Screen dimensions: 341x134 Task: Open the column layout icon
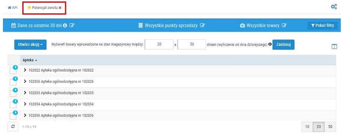(334, 47)
